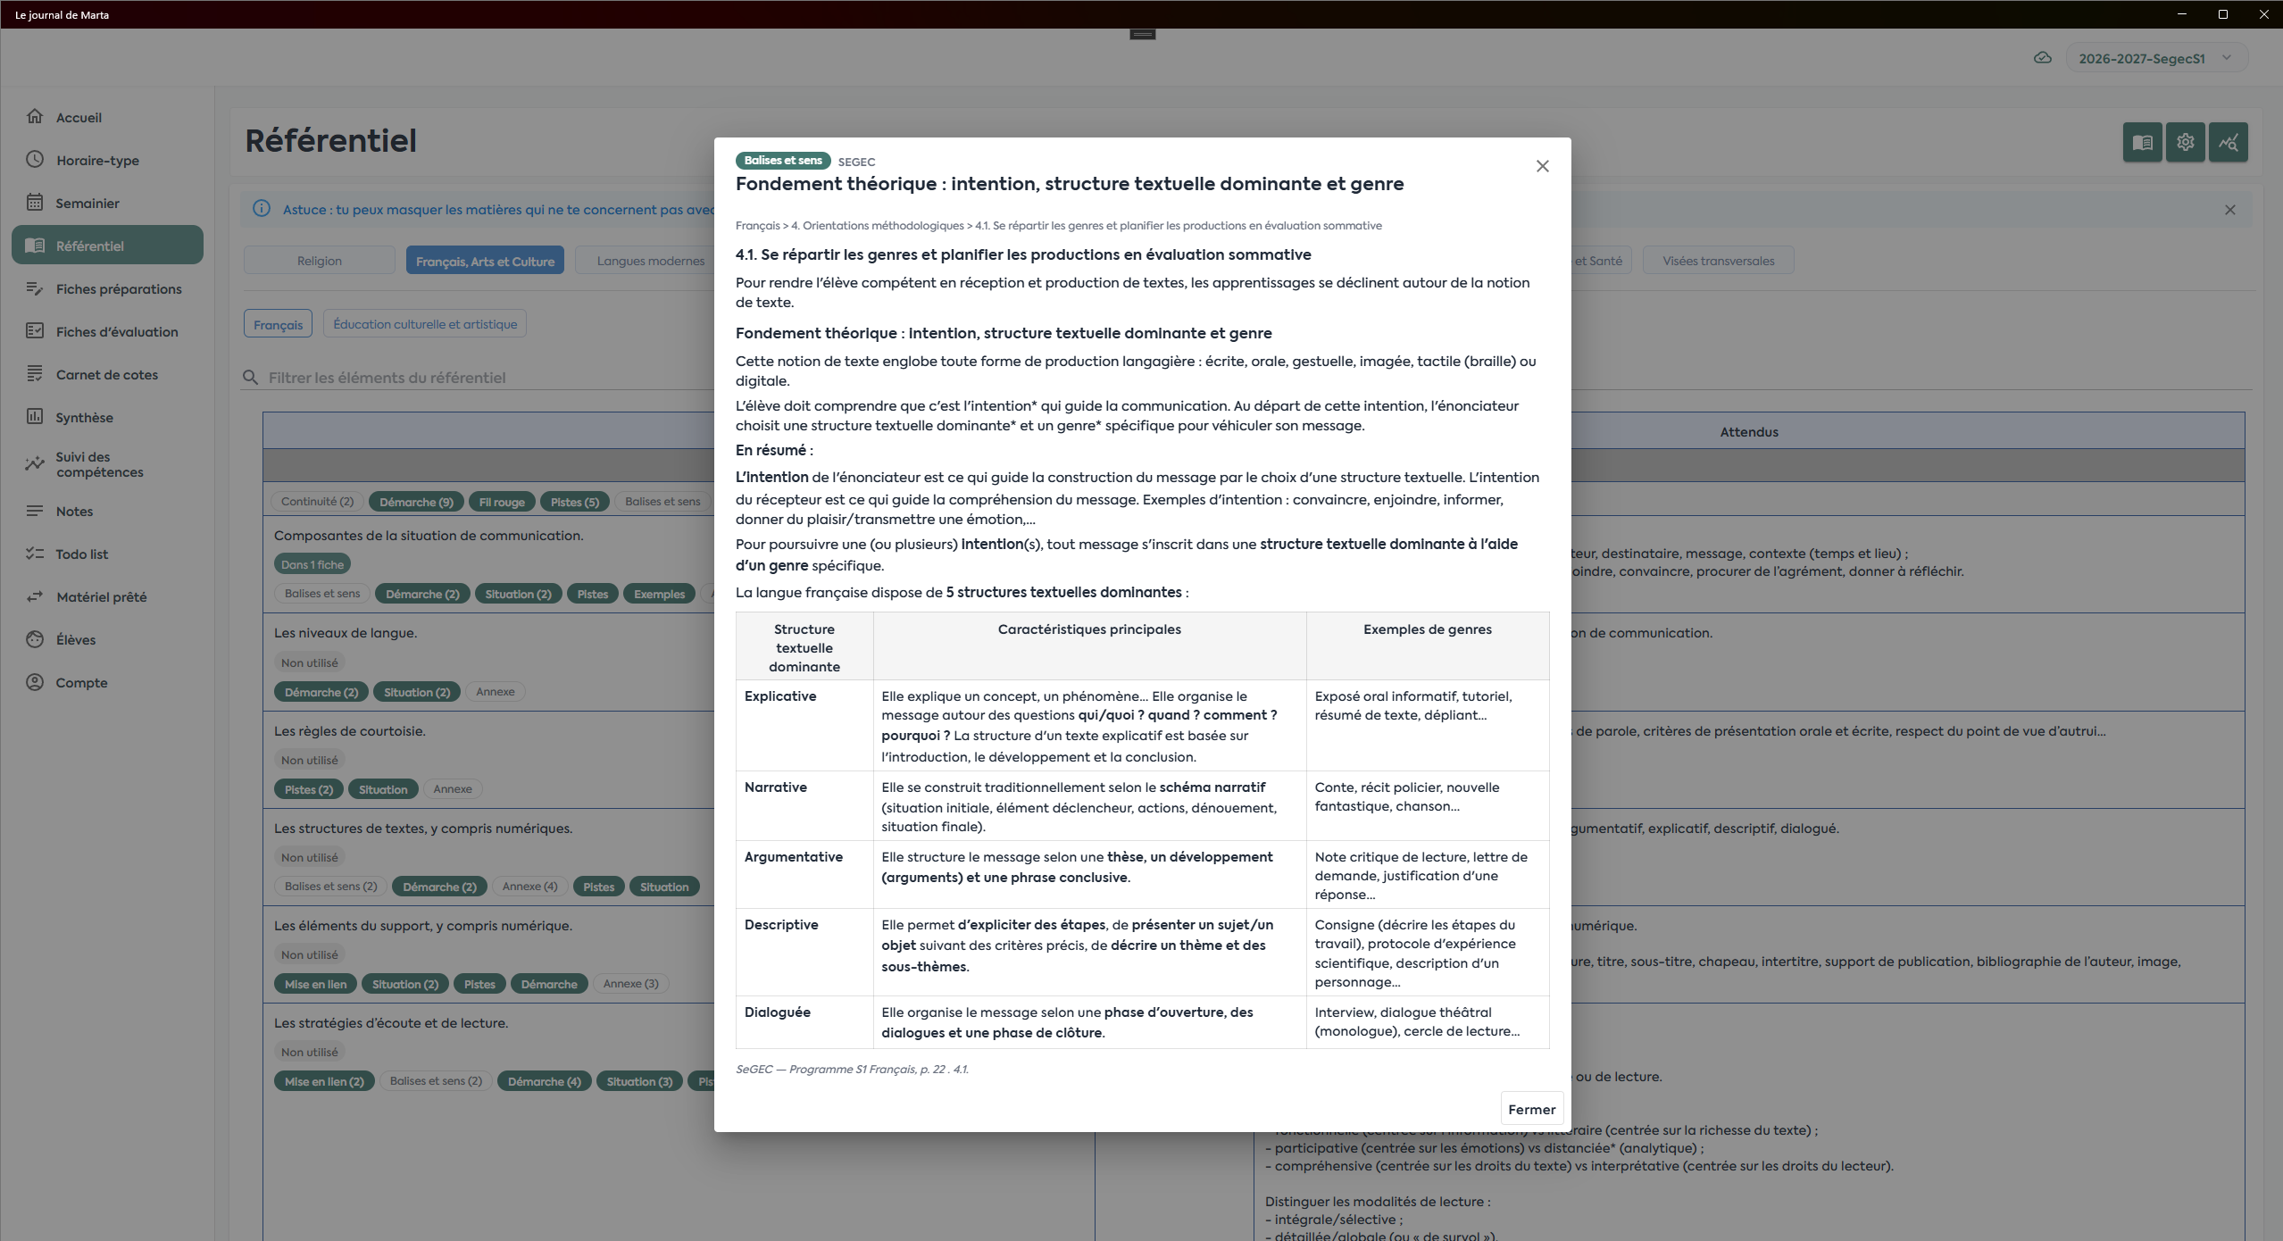Click Pistes (2) under Les règles de courtoisie
The width and height of the screenshot is (2283, 1241).
[309, 789]
